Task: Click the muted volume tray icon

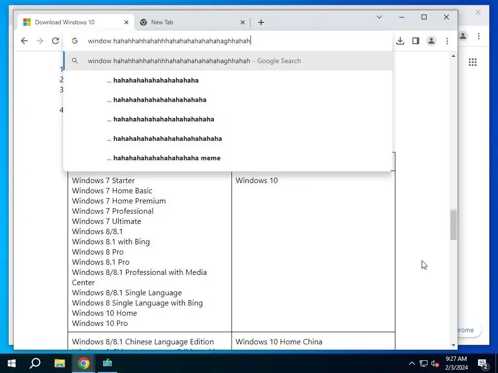Action: pyautogui.click(x=435, y=363)
